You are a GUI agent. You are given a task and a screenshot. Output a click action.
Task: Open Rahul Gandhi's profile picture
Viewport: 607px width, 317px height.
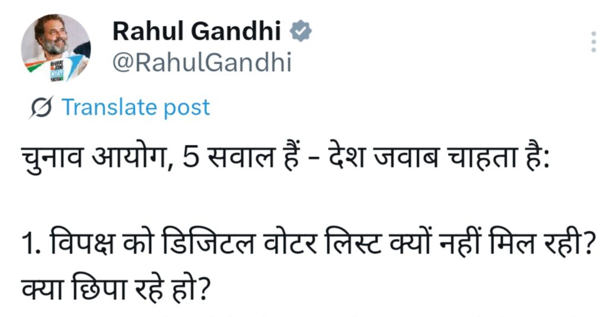point(56,47)
